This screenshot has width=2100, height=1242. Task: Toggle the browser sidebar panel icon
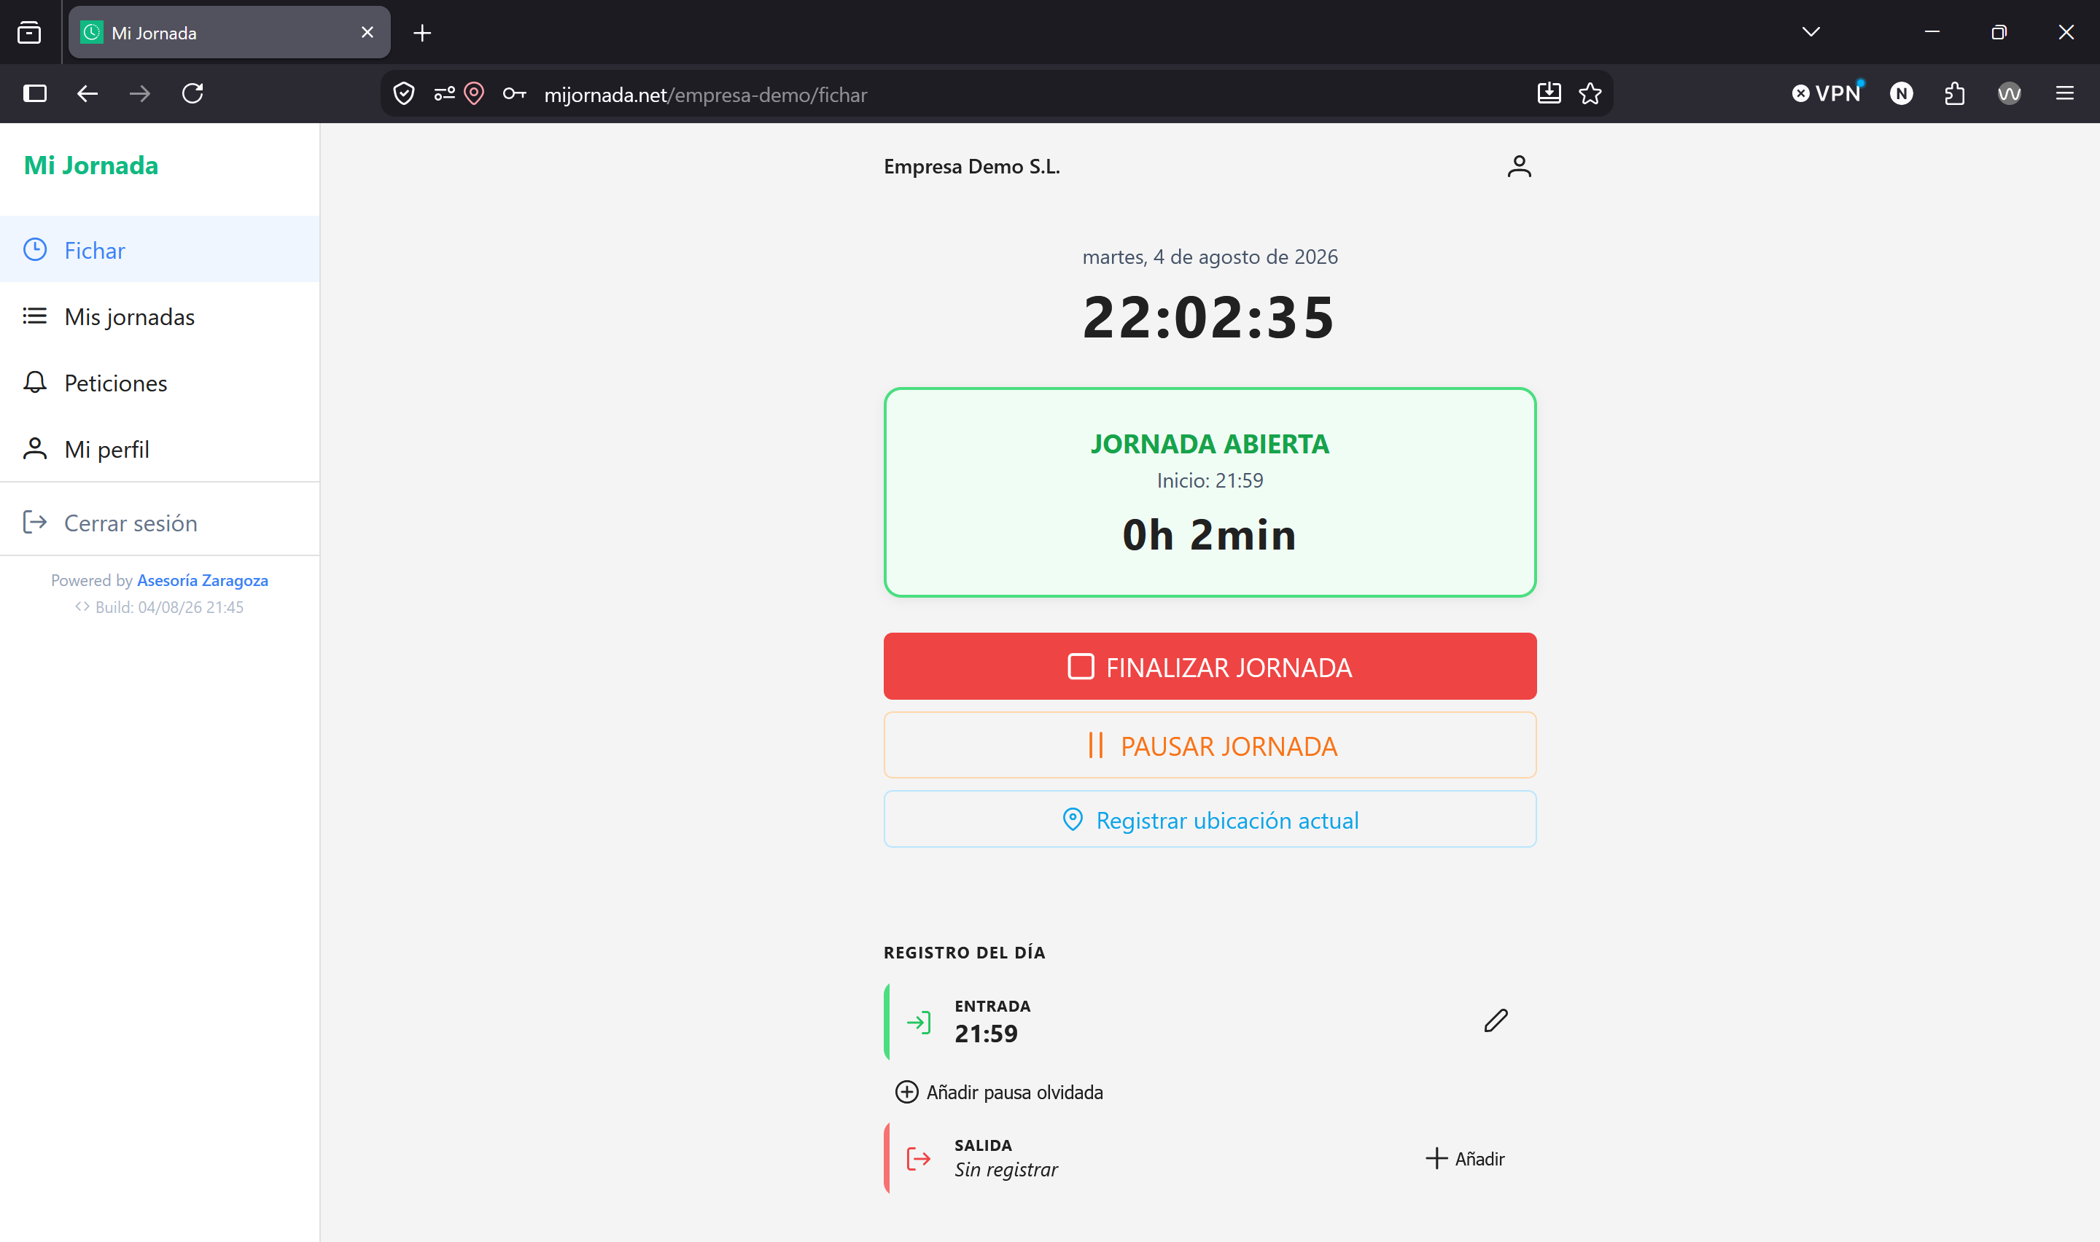click(x=34, y=94)
